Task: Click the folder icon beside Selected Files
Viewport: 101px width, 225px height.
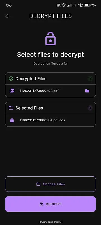Action: click(11, 108)
